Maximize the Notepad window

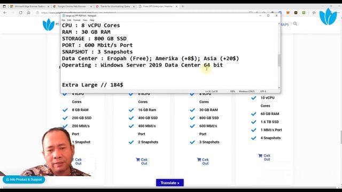pos(268,15)
